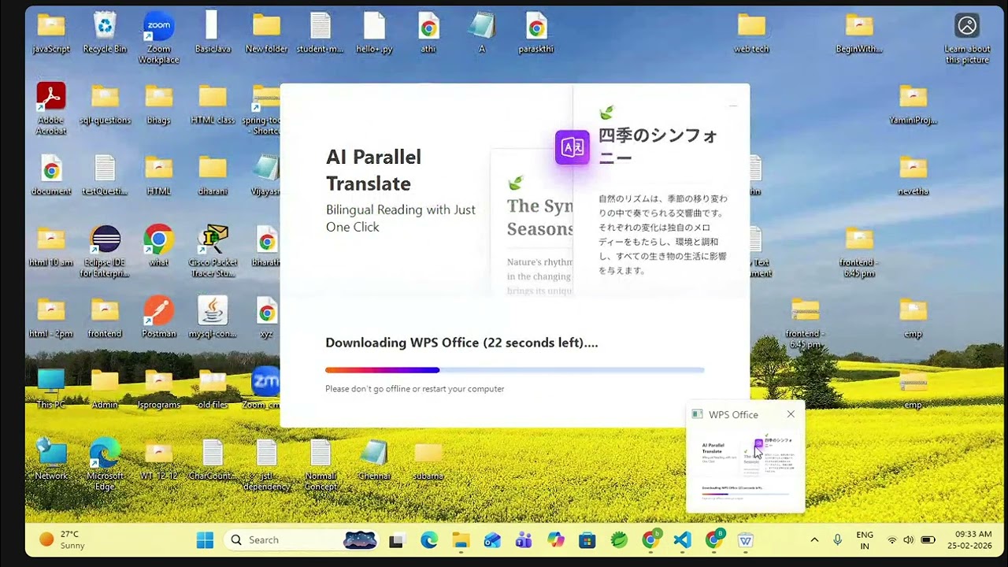
Task: Select the Jsprograms folder
Action: click(x=158, y=388)
